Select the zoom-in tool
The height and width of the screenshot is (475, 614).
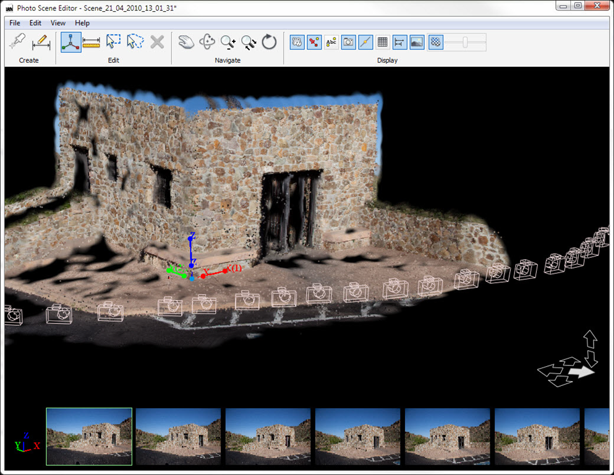(x=227, y=41)
